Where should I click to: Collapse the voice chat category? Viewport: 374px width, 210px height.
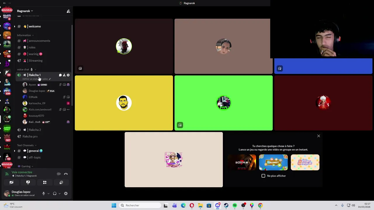(26, 69)
